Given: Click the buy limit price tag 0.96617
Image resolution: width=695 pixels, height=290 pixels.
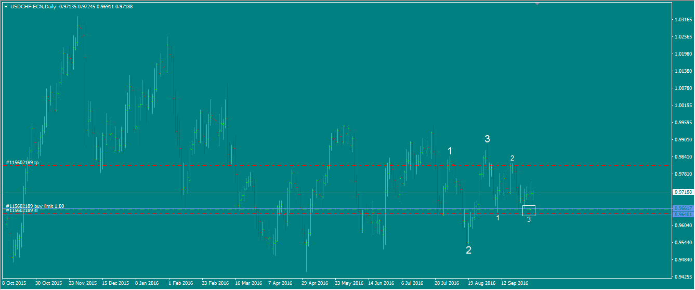Looking at the screenshot, I should coord(683,208).
